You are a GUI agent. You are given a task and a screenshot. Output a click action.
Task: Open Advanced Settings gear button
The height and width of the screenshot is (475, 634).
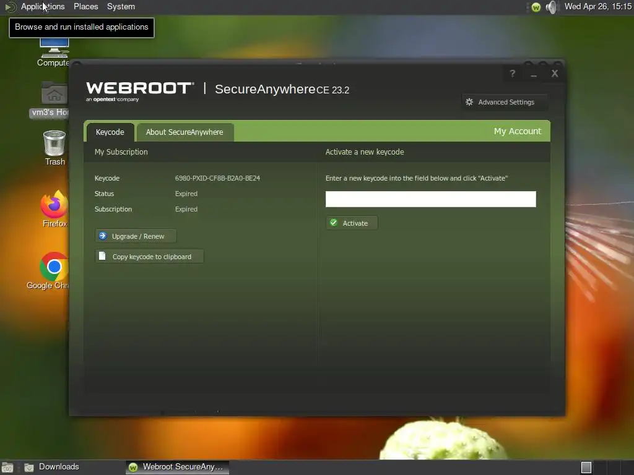pos(505,102)
